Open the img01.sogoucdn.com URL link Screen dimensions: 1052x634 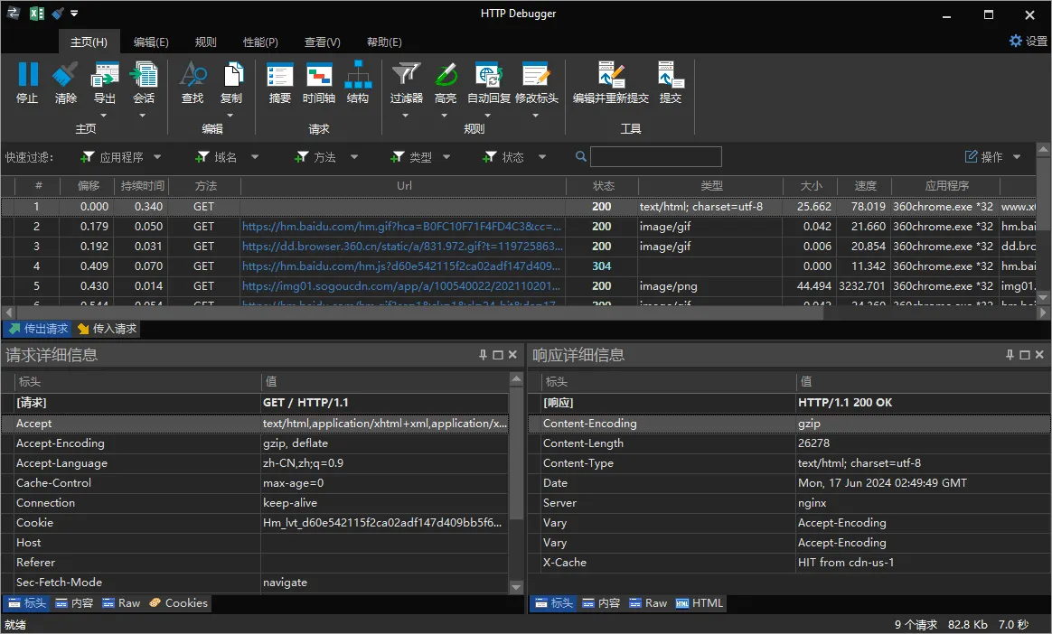coord(400,285)
